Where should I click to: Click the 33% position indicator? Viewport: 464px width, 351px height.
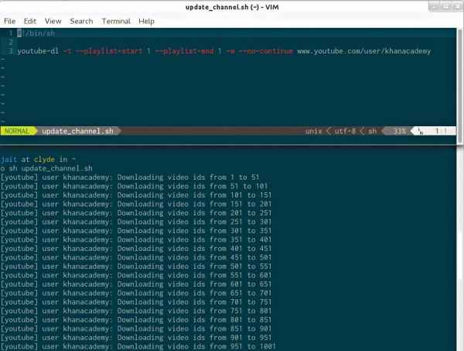[x=400, y=131]
